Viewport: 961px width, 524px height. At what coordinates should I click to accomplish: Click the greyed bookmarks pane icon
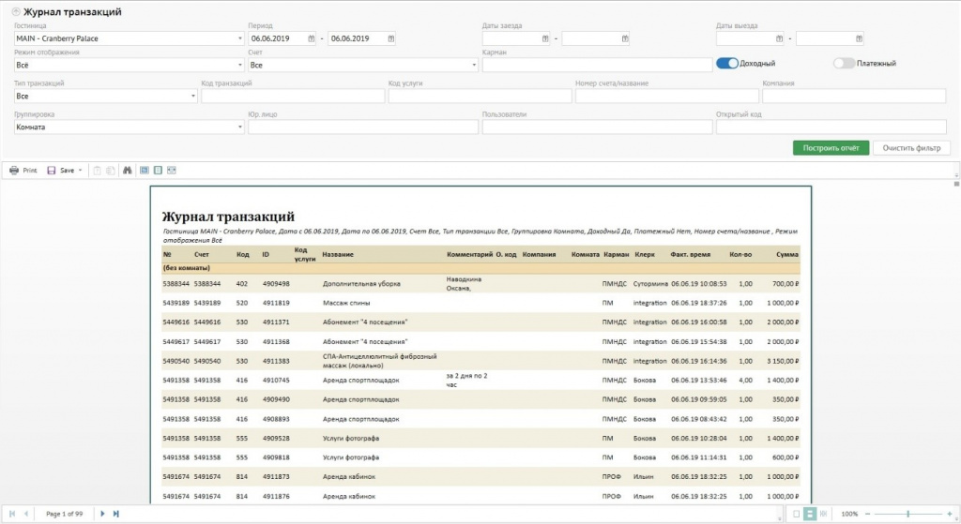point(97,171)
